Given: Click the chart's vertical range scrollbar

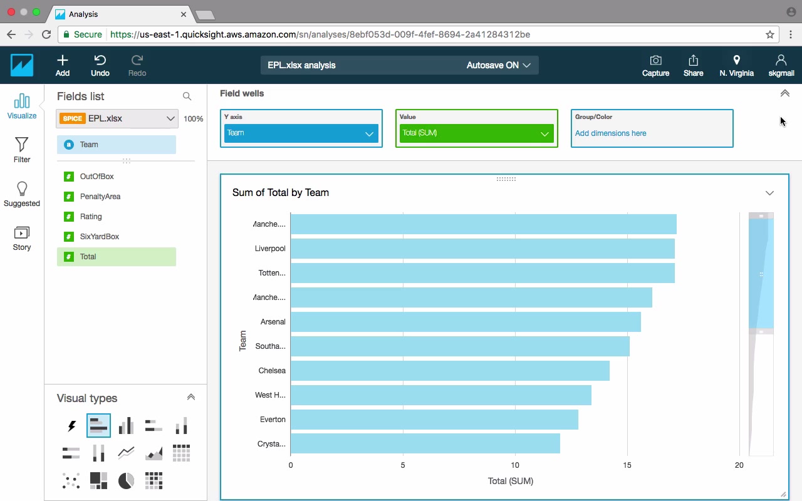Looking at the screenshot, I should 761,274.
